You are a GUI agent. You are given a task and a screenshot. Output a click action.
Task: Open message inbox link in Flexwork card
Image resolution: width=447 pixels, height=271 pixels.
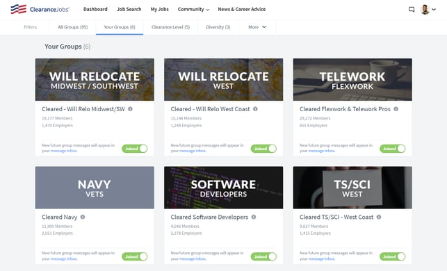click(x=322, y=151)
